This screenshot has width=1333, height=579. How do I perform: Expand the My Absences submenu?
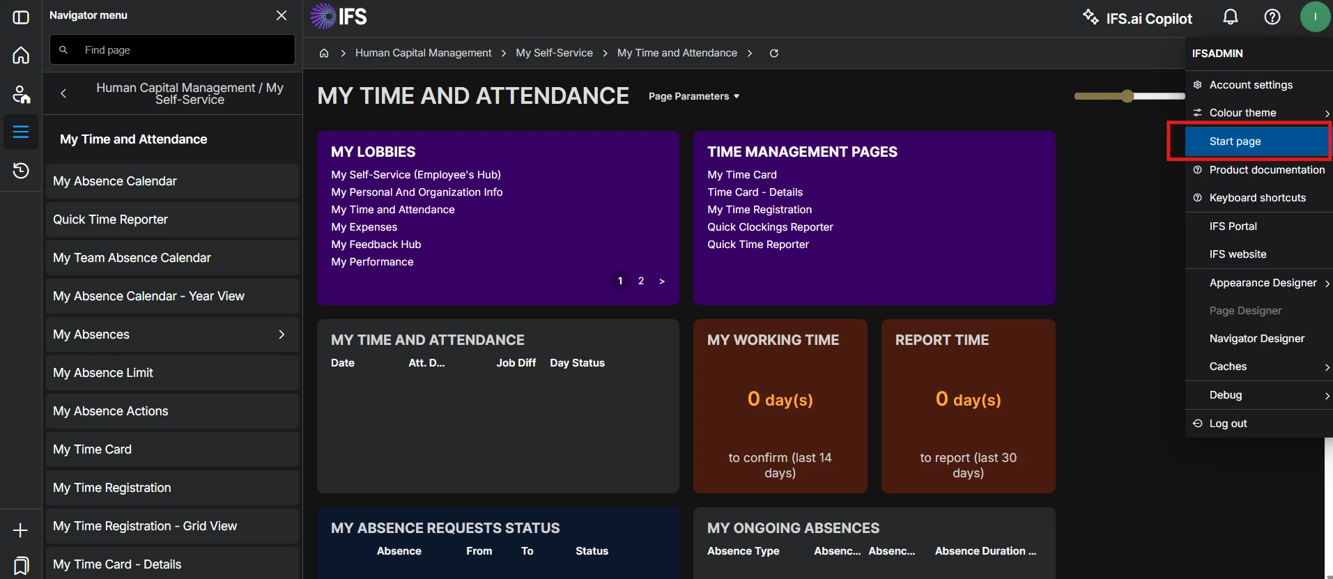[282, 334]
